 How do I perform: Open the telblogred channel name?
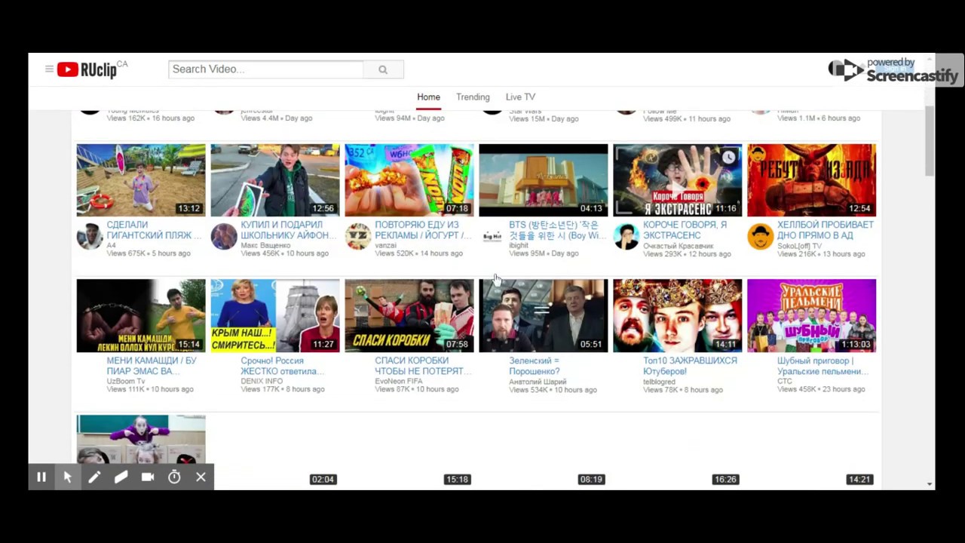click(x=659, y=382)
